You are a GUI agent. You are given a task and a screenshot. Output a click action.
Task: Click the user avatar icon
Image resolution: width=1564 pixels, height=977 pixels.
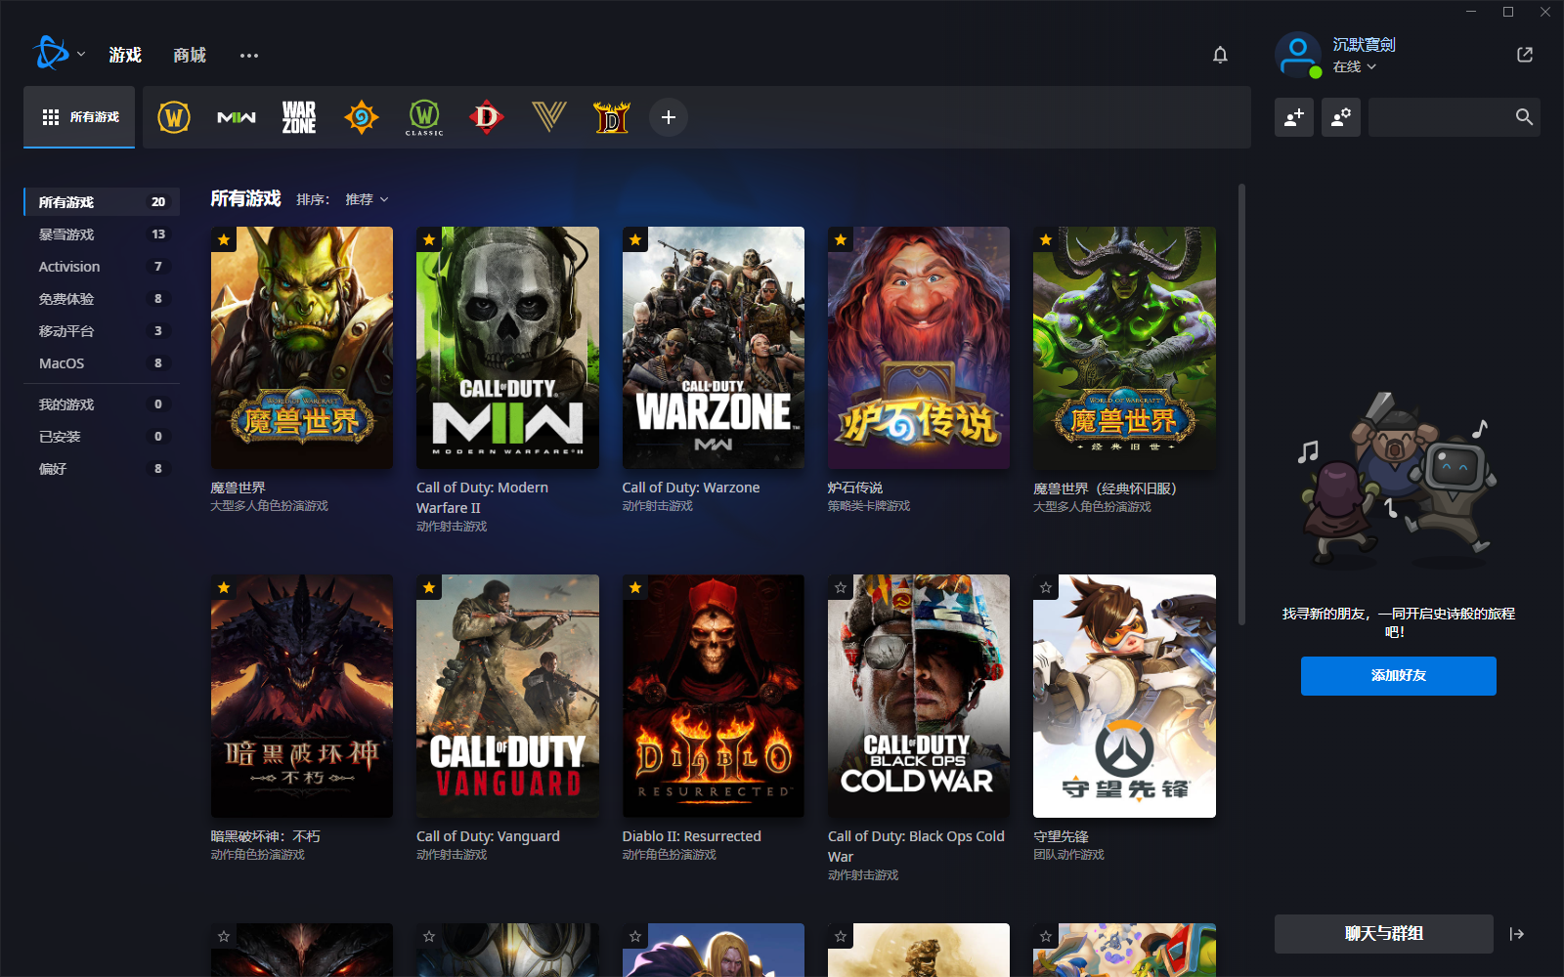tap(1298, 55)
